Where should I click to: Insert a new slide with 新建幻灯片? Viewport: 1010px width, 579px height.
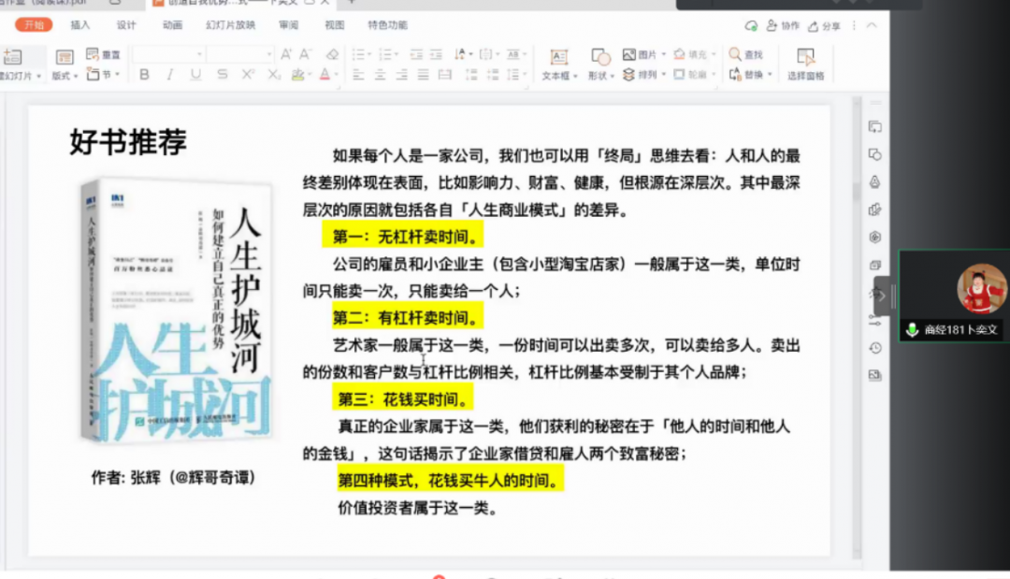tap(15, 64)
